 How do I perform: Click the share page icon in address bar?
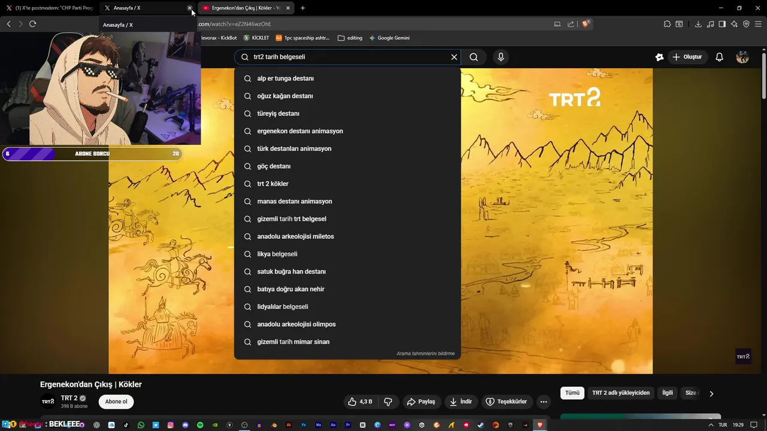click(x=570, y=24)
